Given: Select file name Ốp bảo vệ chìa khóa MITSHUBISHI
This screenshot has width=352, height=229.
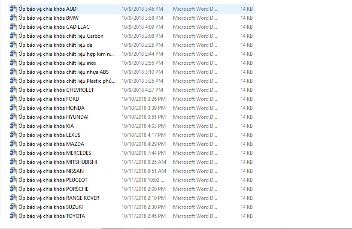Looking at the screenshot, I should pos(58,162).
